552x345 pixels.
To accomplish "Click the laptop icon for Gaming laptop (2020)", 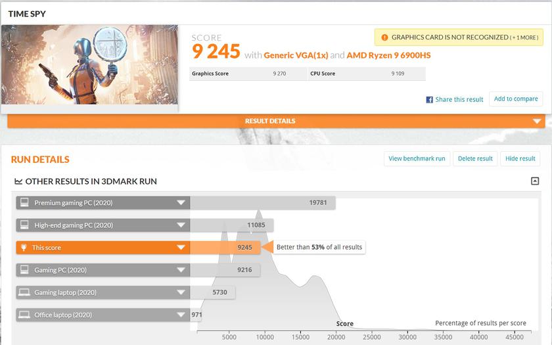I will pos(24,292).
